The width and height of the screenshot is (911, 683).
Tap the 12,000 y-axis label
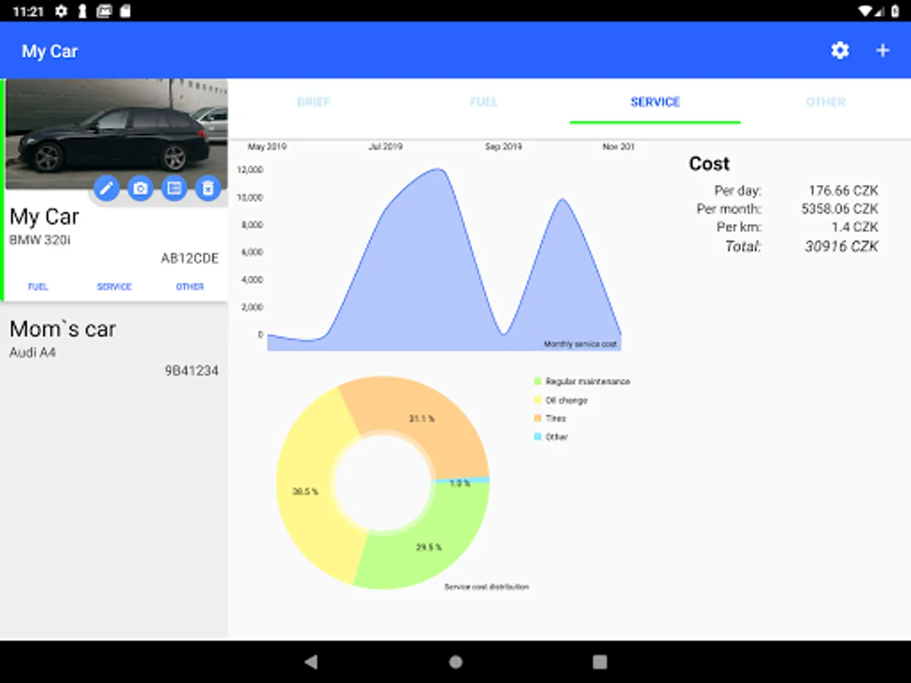(251, 169)
